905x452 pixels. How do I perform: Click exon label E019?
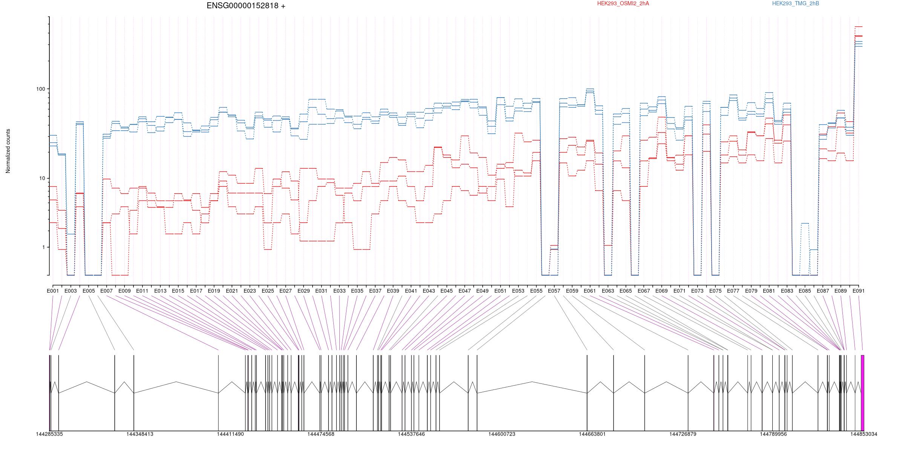pyautogui.click(x=214, y=291)
